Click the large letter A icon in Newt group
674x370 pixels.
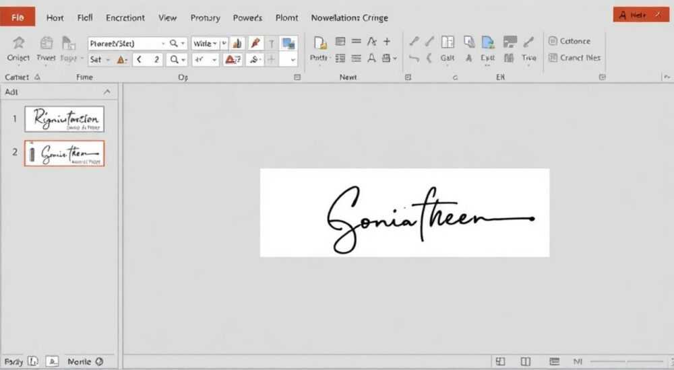(x=372, y=58)
